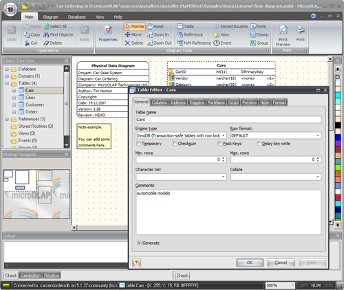
Task: Click Copy in Operations group
Action: [32, 35]
